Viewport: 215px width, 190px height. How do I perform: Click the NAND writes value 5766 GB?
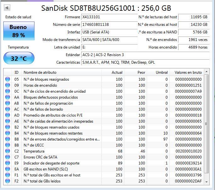(194, 32)
